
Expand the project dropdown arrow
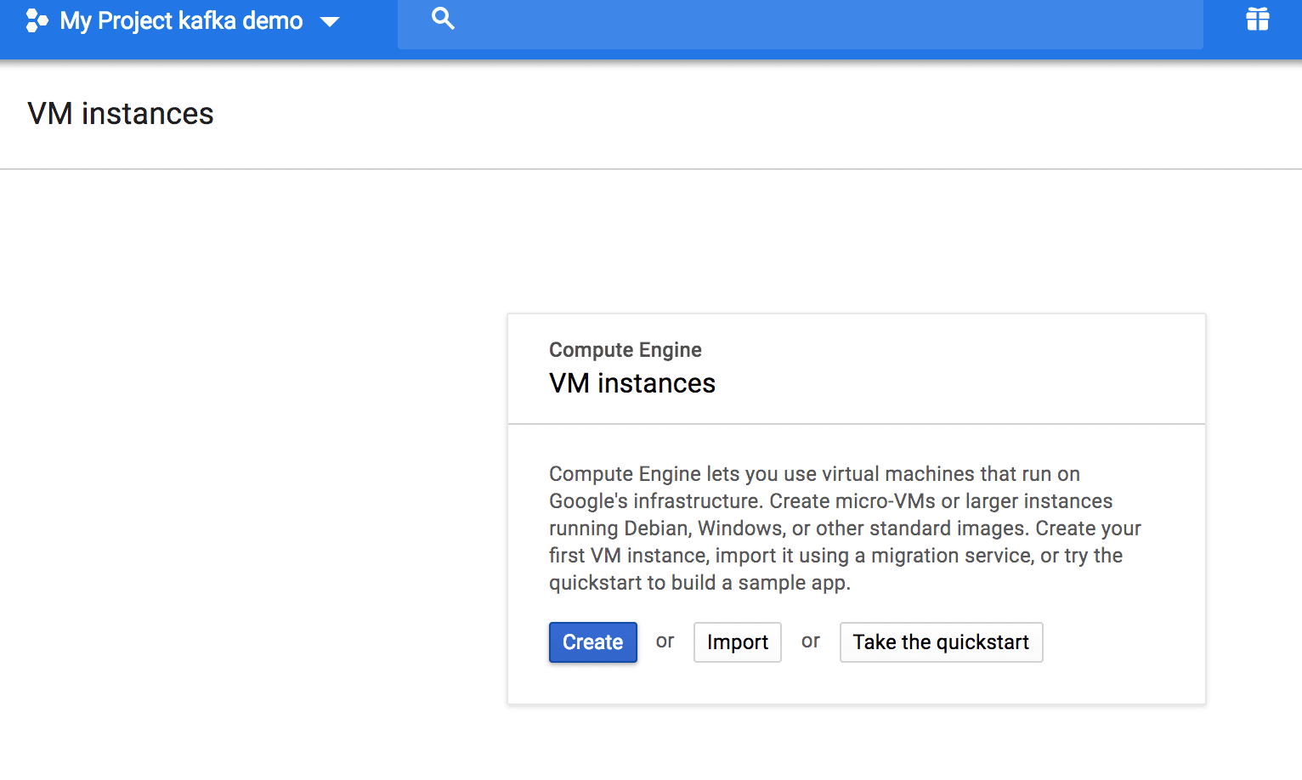330,22
